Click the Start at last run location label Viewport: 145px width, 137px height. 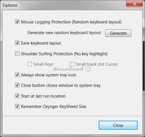(x=43, y=96)
